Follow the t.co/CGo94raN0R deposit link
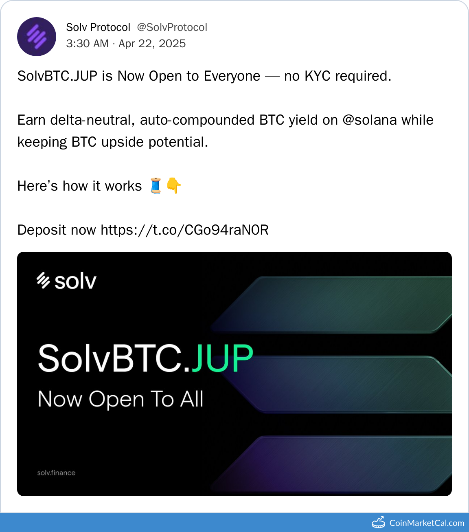Viewport: 469px width, 532px height. (x=184, y=230)
